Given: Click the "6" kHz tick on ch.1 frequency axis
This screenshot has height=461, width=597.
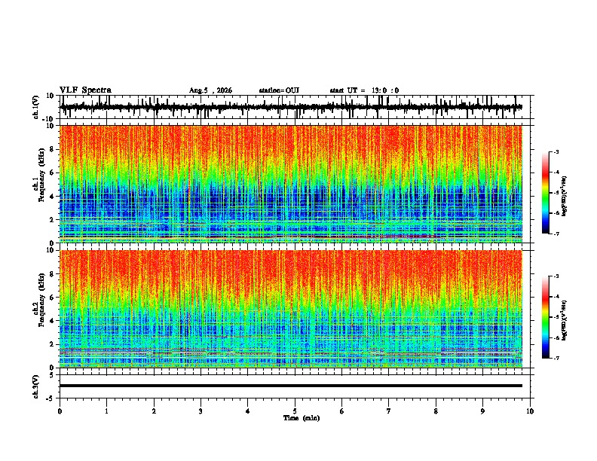Looking at the screenshot, I should click(52, 173).
